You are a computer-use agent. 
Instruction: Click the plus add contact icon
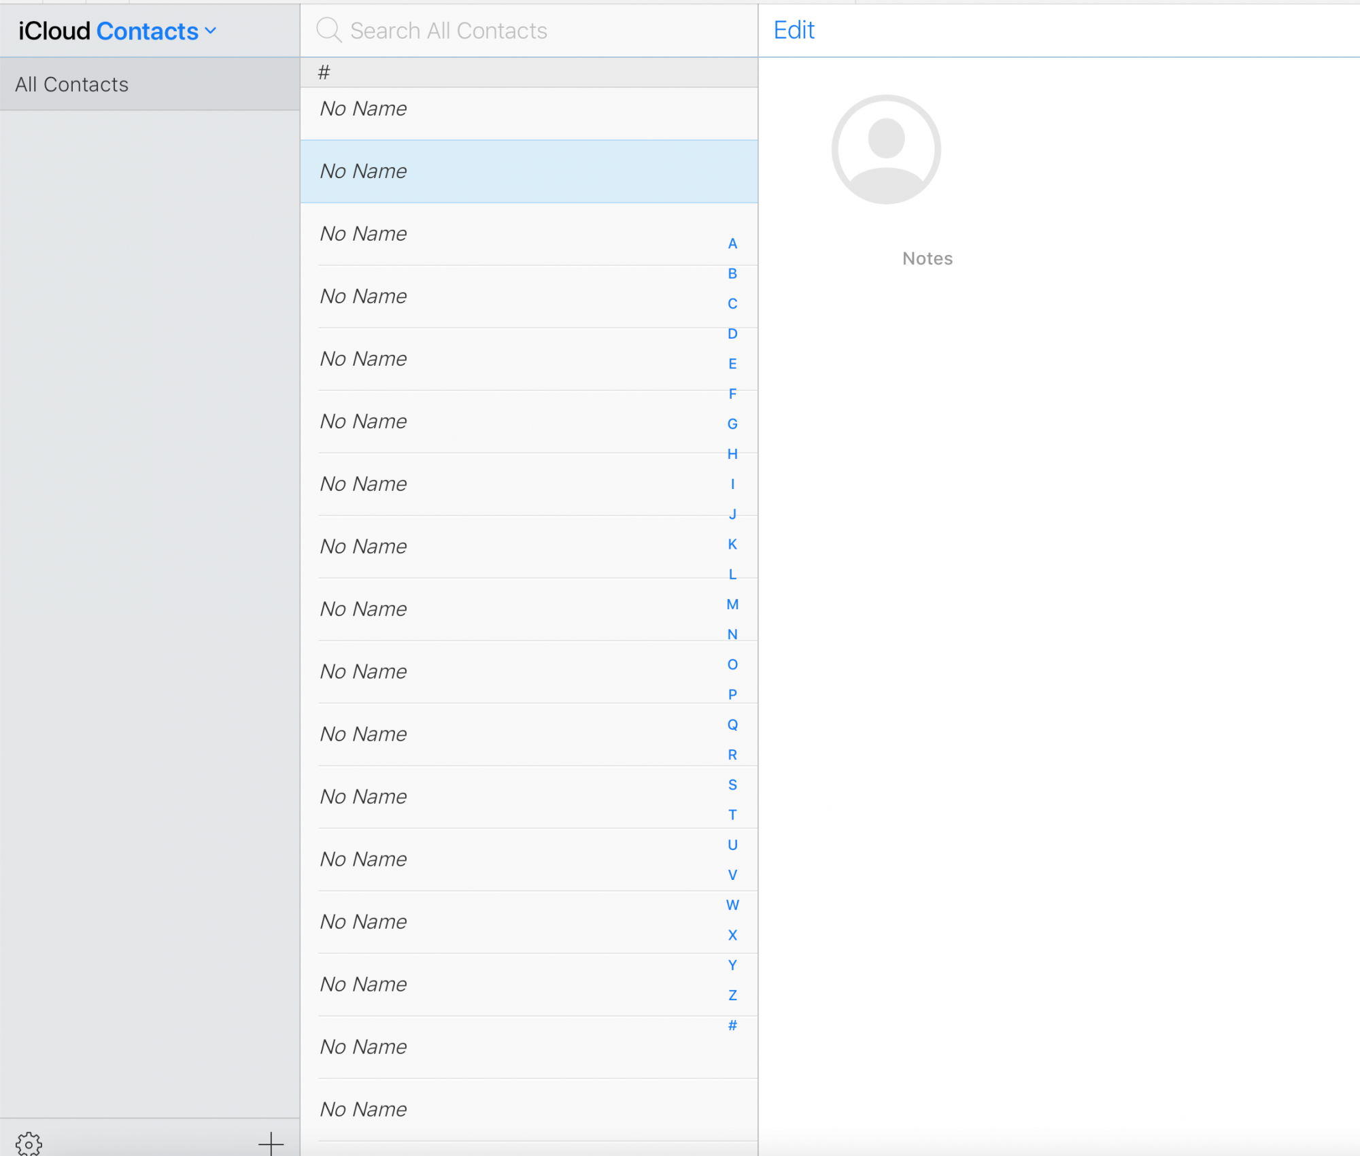[271, 1143]
